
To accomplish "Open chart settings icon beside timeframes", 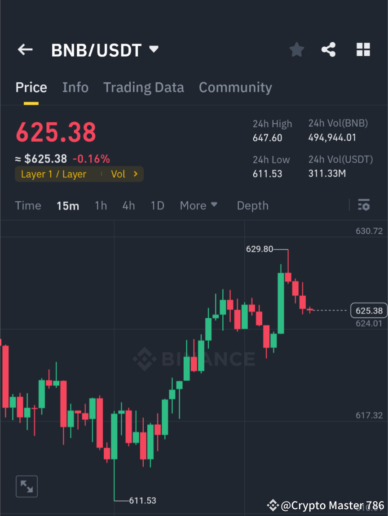I will [364, 205].
